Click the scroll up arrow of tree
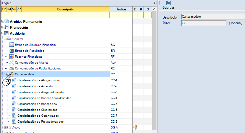The height and width of the screenshot is (133, 245). [x=154, y=10]
